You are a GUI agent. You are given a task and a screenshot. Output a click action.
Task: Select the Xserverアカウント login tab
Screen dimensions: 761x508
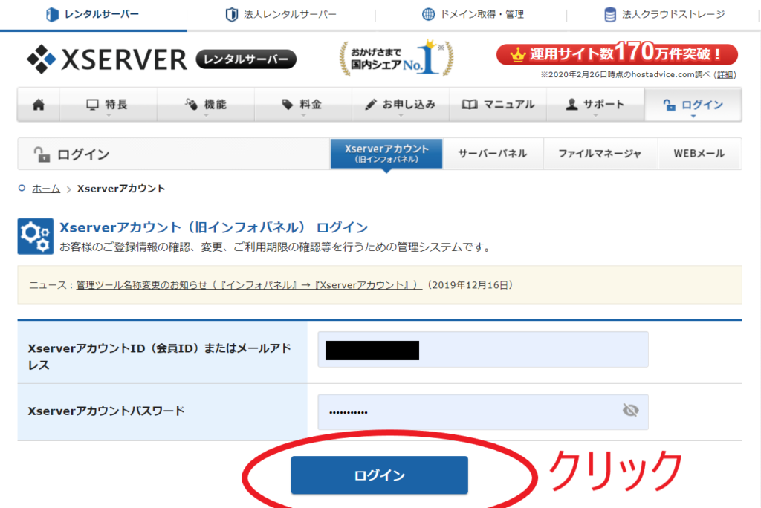[386, 153]
